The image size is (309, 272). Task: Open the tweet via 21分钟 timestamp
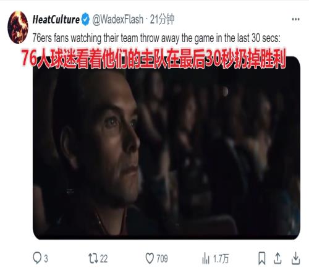[x=163, y=20]
